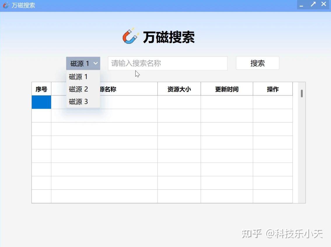Click inside the 请输入搜索名称 input field

tap(168, 63)
